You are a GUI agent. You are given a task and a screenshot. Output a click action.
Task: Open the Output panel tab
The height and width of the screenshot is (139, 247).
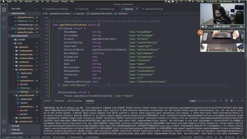47,101
